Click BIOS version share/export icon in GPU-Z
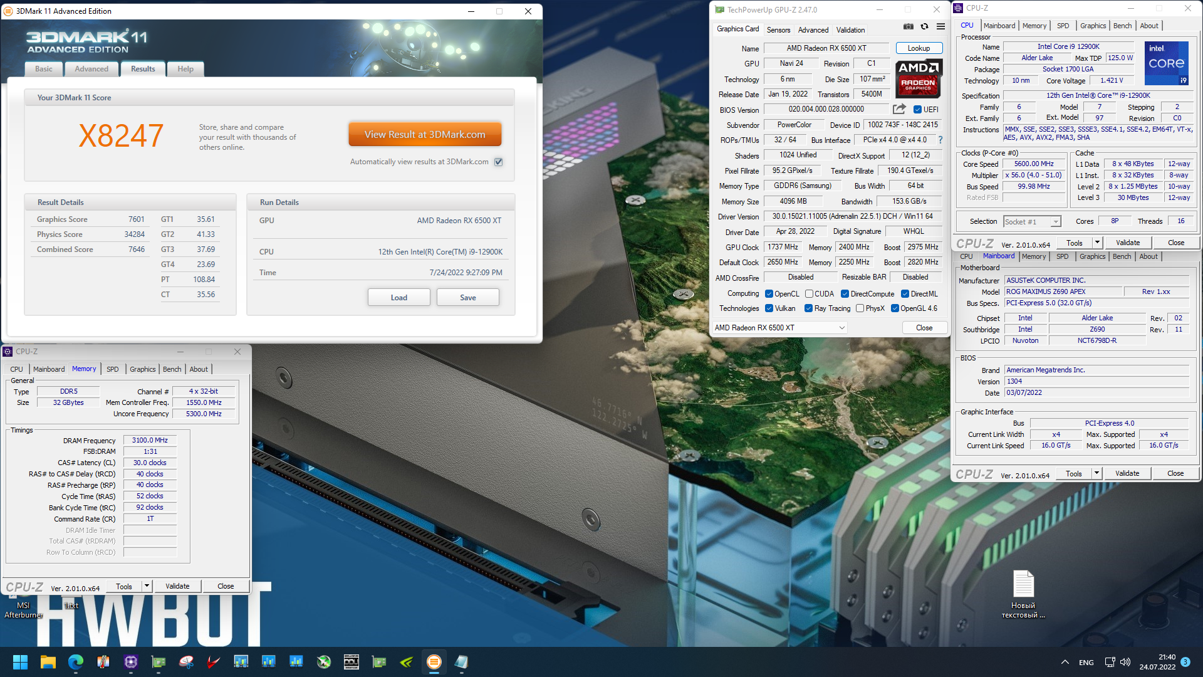Image resolution: width=1203 pixels, height=677 pixels. coord(899,109)
